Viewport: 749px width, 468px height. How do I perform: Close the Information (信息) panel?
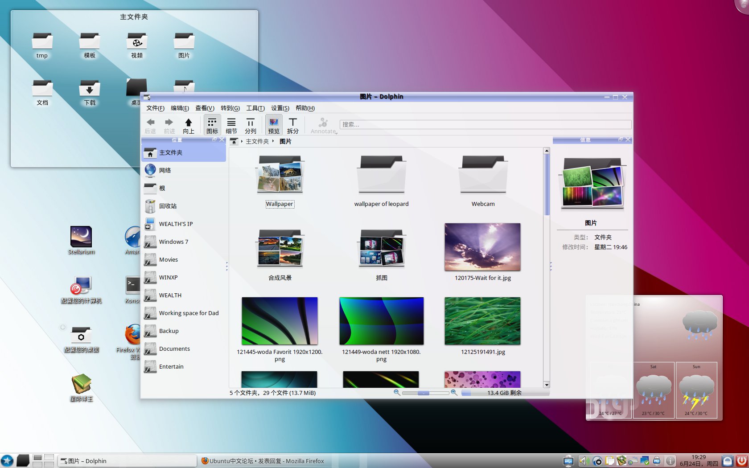coord(628,140)
